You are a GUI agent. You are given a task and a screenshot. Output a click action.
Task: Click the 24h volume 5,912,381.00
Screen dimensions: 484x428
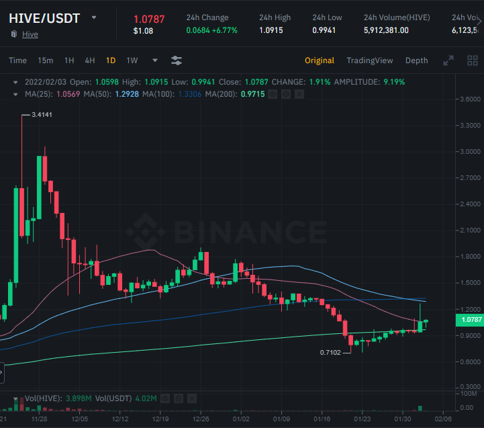(386, 30)
